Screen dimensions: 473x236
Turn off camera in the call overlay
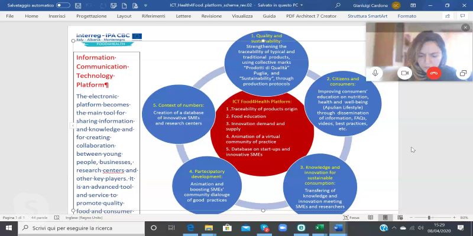(404, 73)
